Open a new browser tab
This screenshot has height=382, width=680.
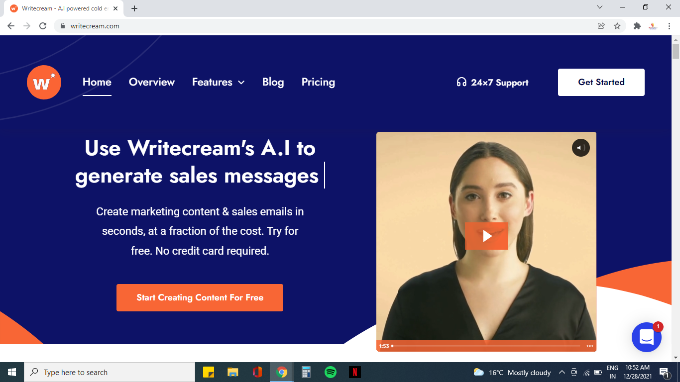(x=134, y=8)
